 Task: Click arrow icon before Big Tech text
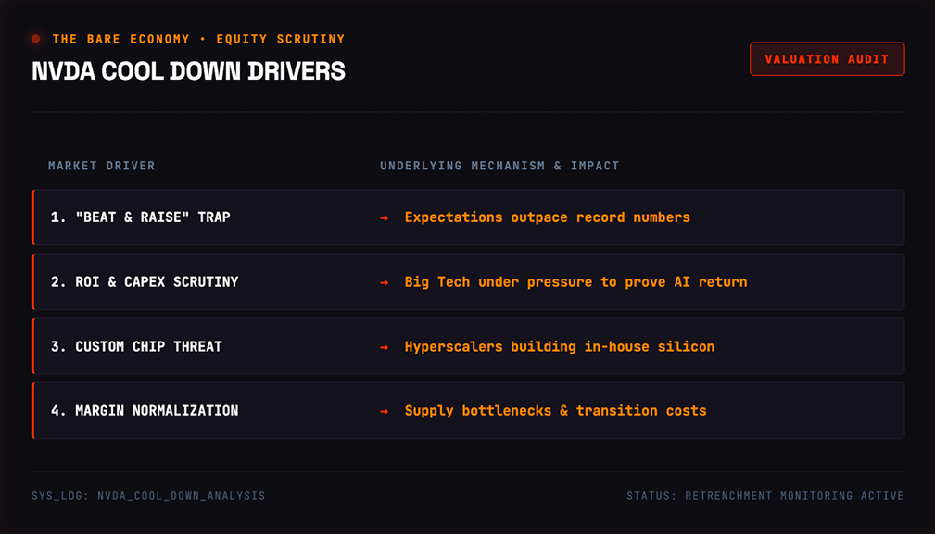[x=384, y=282]
